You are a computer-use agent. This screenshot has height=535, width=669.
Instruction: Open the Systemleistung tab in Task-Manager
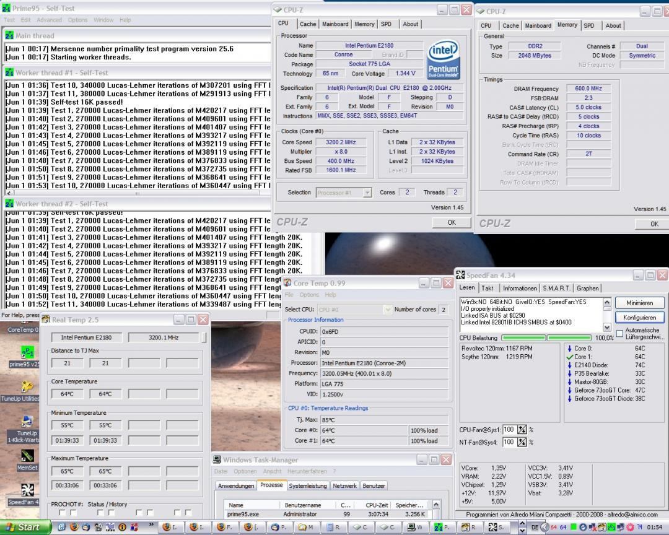[308, 485]
